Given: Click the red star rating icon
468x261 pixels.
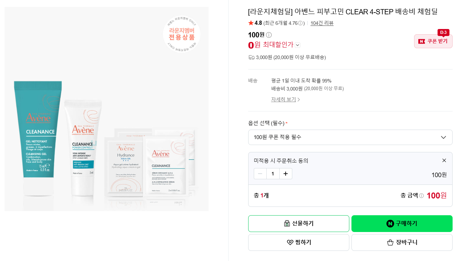Looking at the screenshot, I should point(251,23).
